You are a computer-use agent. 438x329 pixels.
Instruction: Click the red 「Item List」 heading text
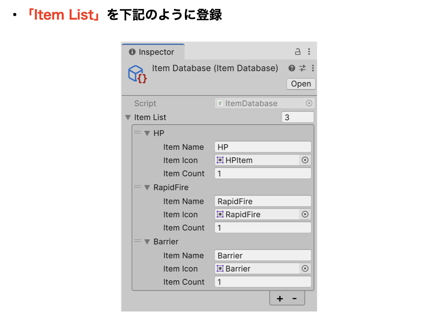coord(64,15)
